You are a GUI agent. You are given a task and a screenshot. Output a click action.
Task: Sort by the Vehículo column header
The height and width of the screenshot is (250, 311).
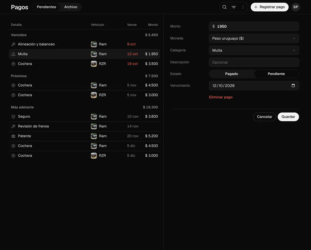pos(97,25)
